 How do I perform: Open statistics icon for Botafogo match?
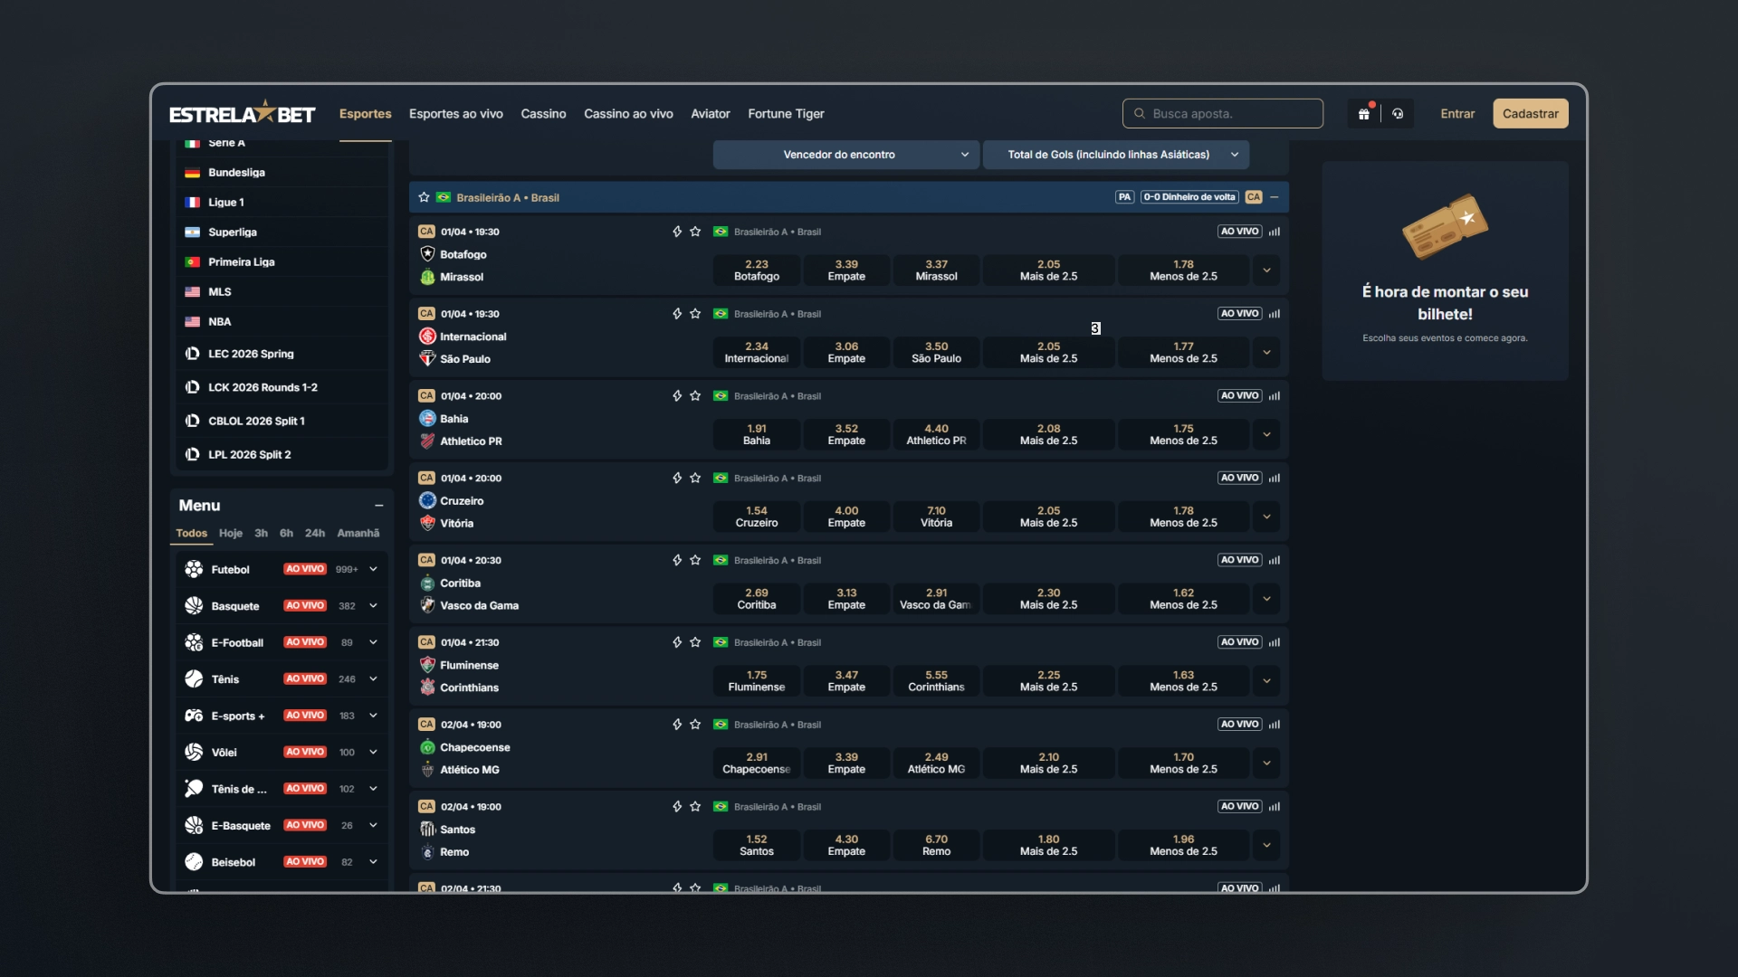1275,232
